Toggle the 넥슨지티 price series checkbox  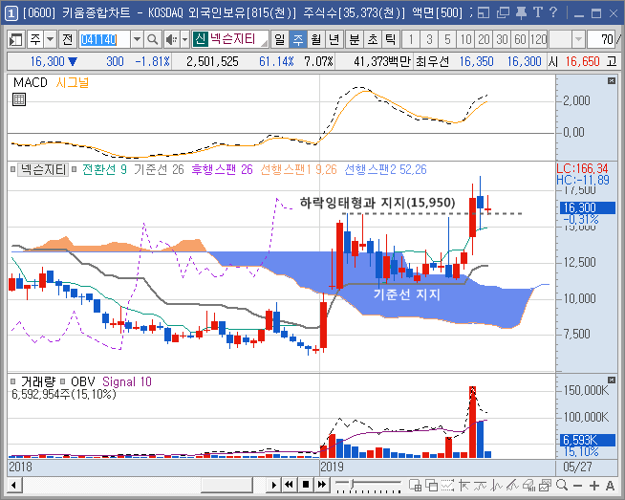click(13, 169)
